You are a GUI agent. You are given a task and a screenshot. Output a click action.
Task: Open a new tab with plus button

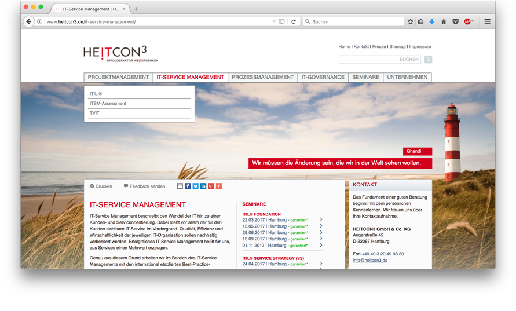(x=136, y=9)
